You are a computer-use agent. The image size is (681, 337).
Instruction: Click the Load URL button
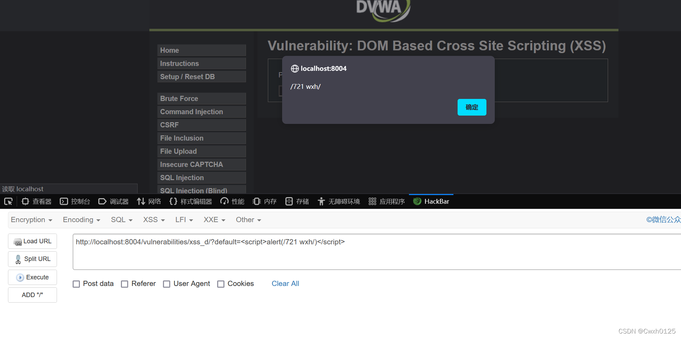32,241
